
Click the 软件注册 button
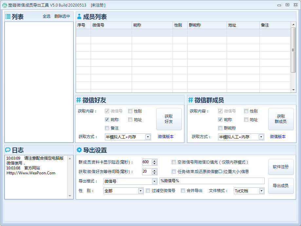280,167
